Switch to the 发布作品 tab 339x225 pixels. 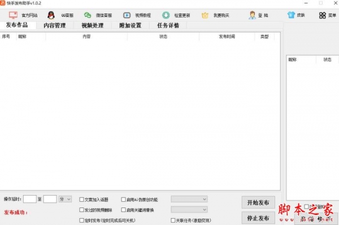17,25
